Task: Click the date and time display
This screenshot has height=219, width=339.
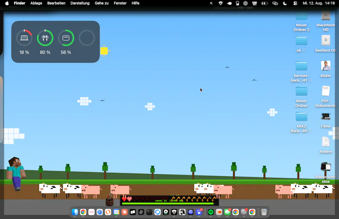Action: 319,3
